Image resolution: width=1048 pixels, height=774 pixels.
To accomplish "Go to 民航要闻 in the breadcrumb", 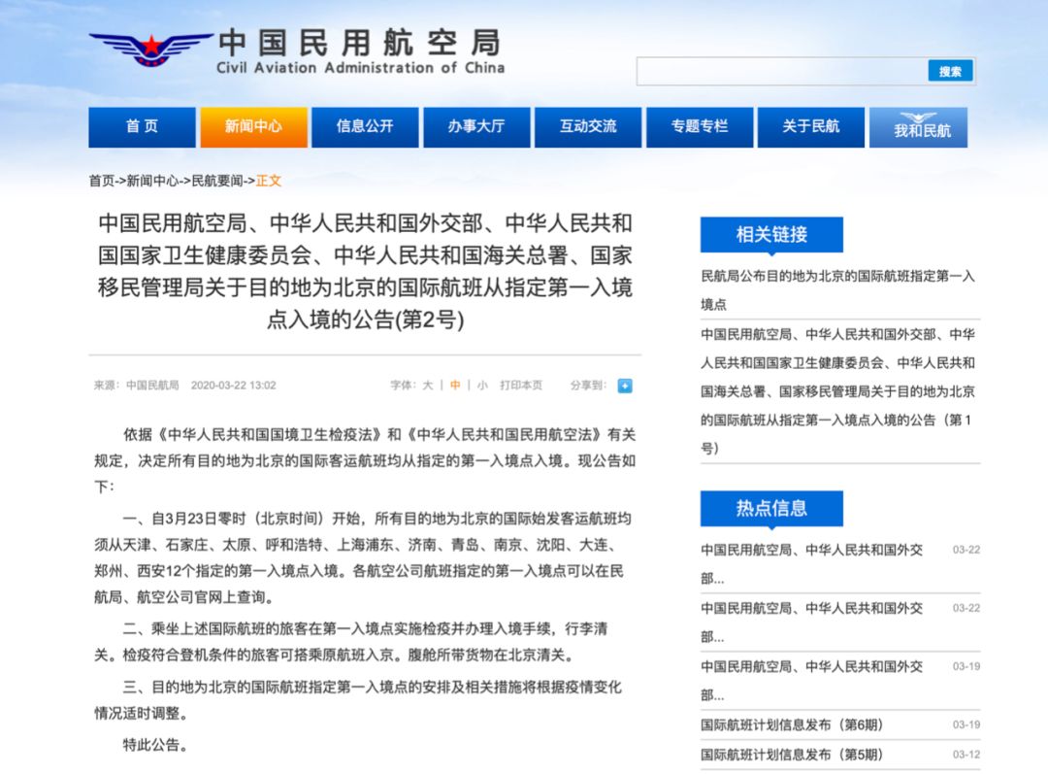I will coord(217,181).
